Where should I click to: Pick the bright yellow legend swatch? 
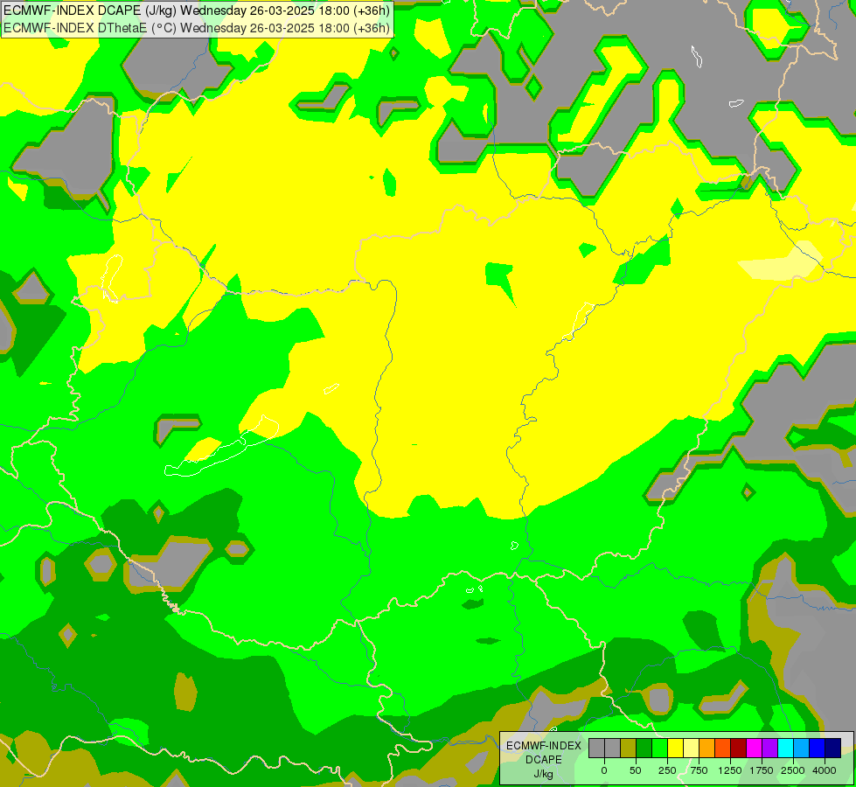[x=676, y=748]
